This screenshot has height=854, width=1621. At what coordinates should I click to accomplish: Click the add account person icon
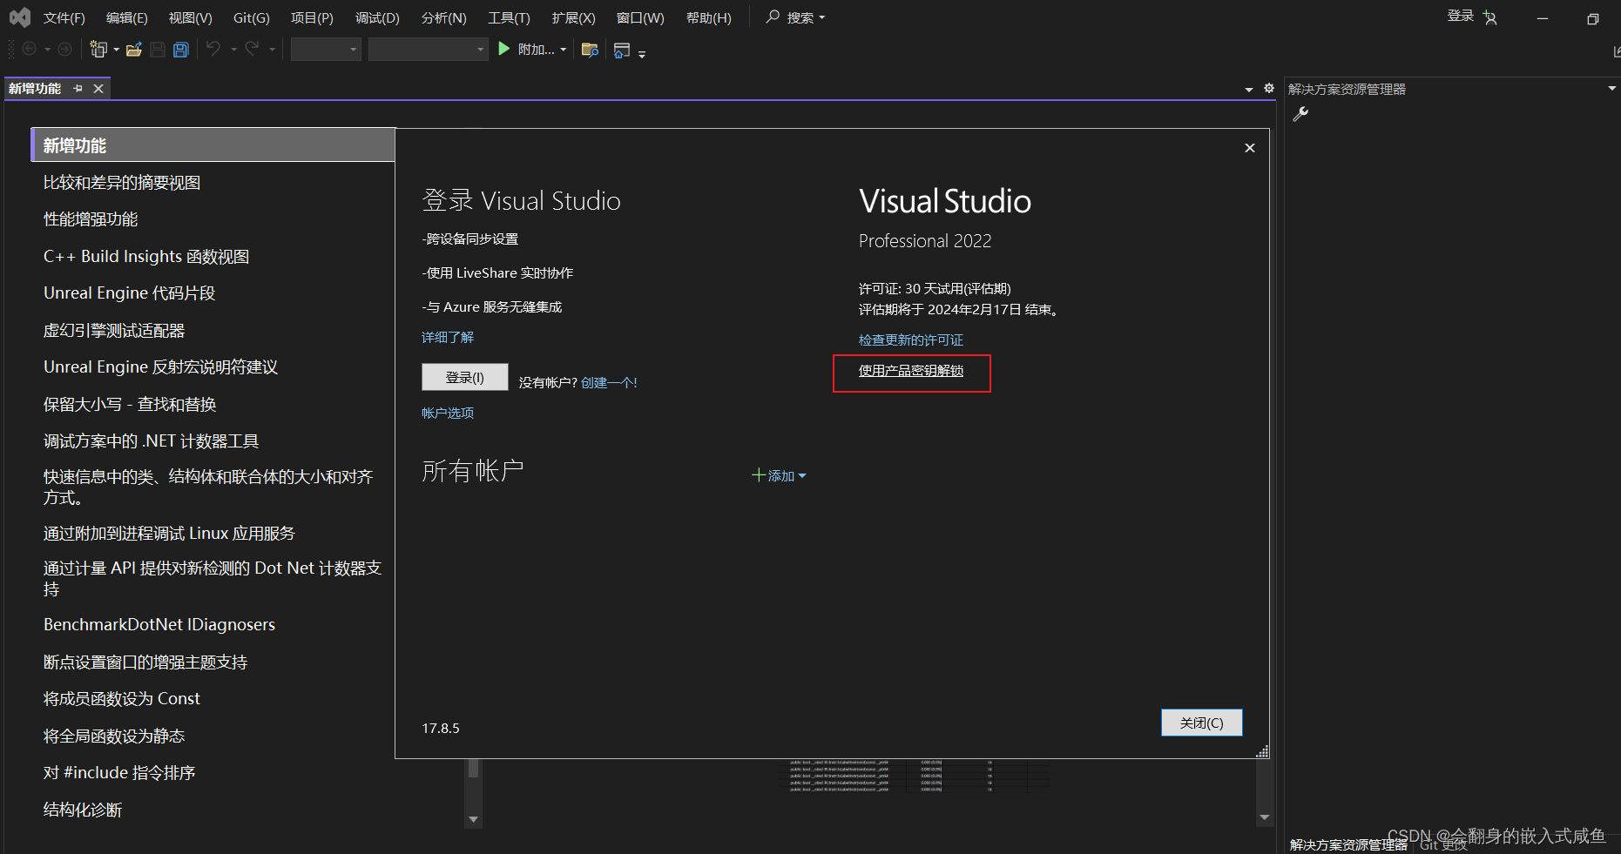[1490, 18]
